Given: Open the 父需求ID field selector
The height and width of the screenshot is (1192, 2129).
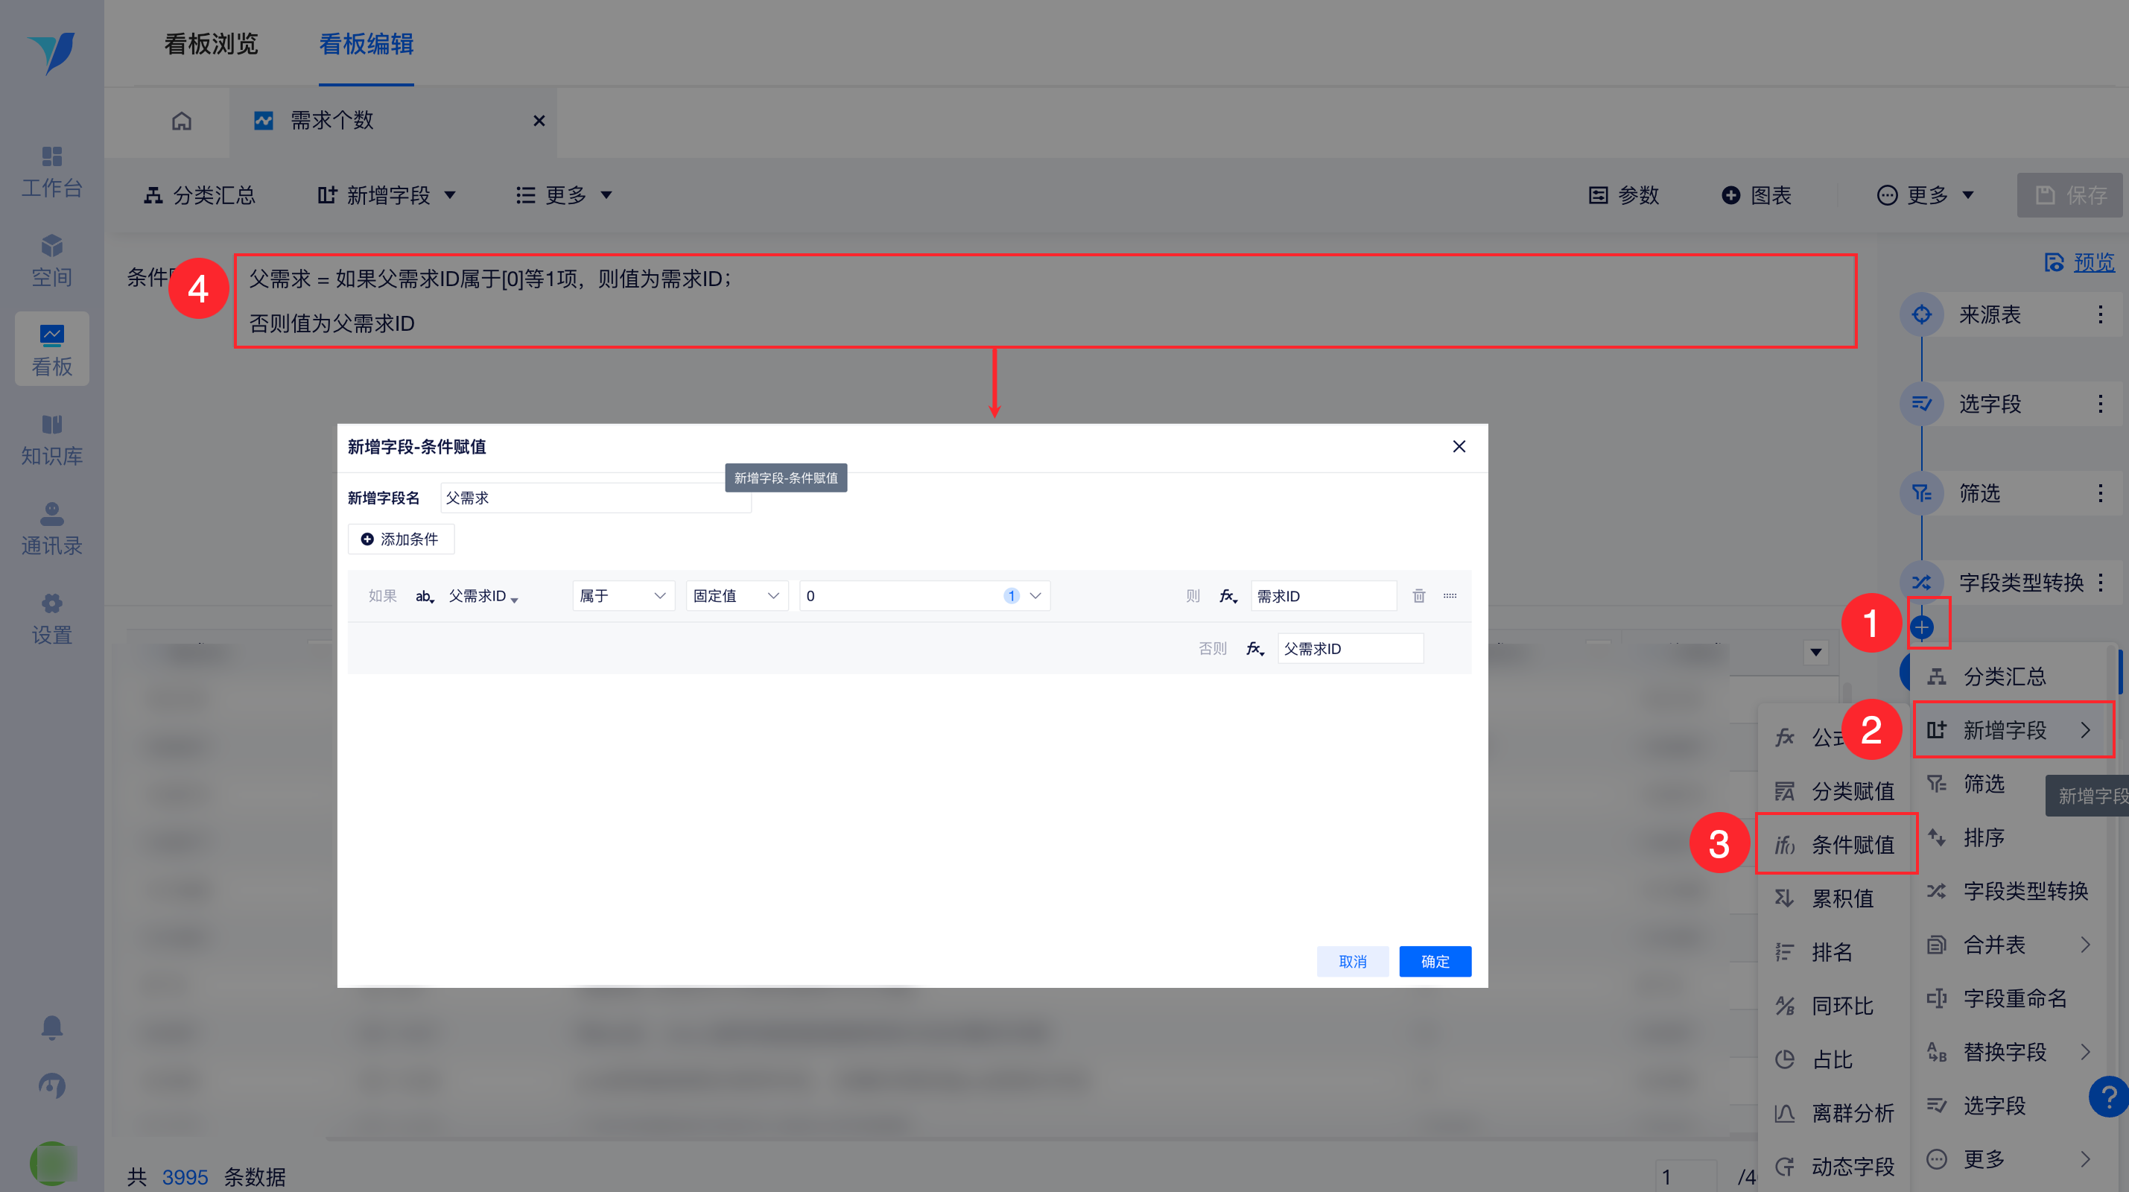Looking at the screenshot, I should (x=483, y=596).
